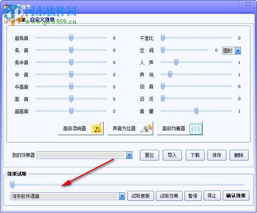Click the 暂停 pause button

click(x=193, y=196)
